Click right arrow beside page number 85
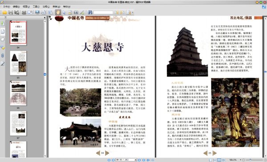 [x=214, y=153]
